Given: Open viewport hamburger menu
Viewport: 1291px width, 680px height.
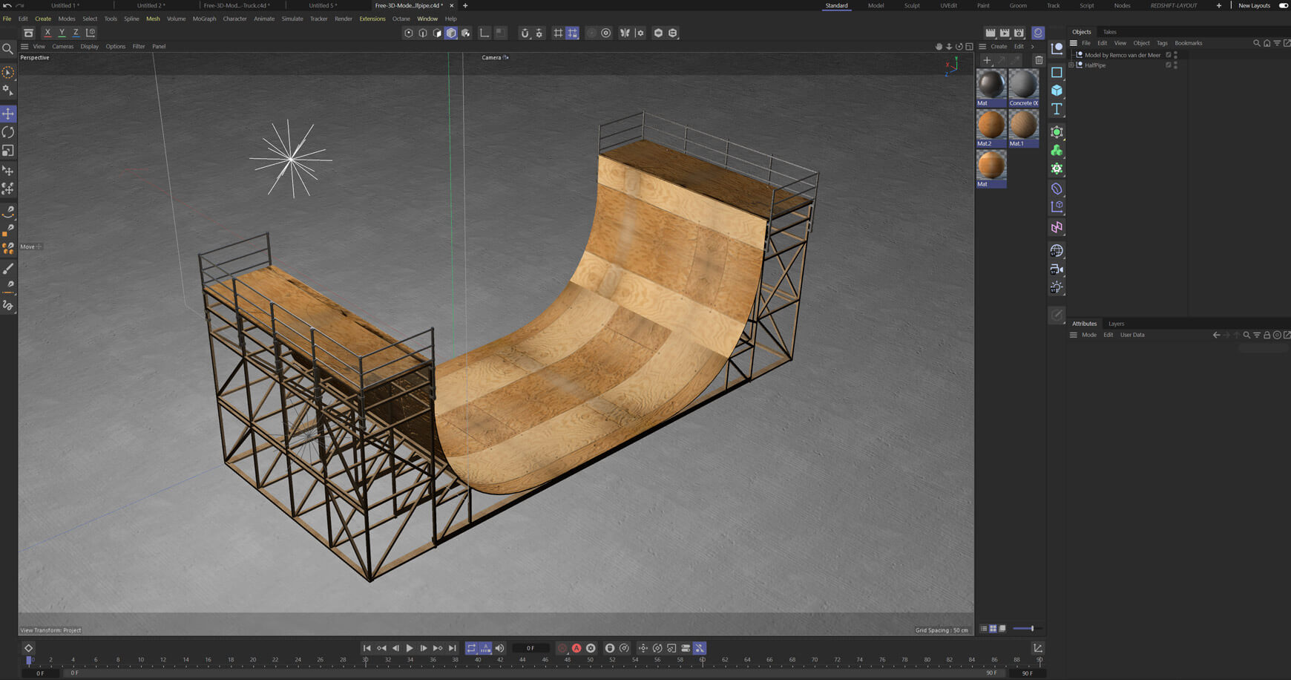Looking at the screenshot, I should 24,46.
